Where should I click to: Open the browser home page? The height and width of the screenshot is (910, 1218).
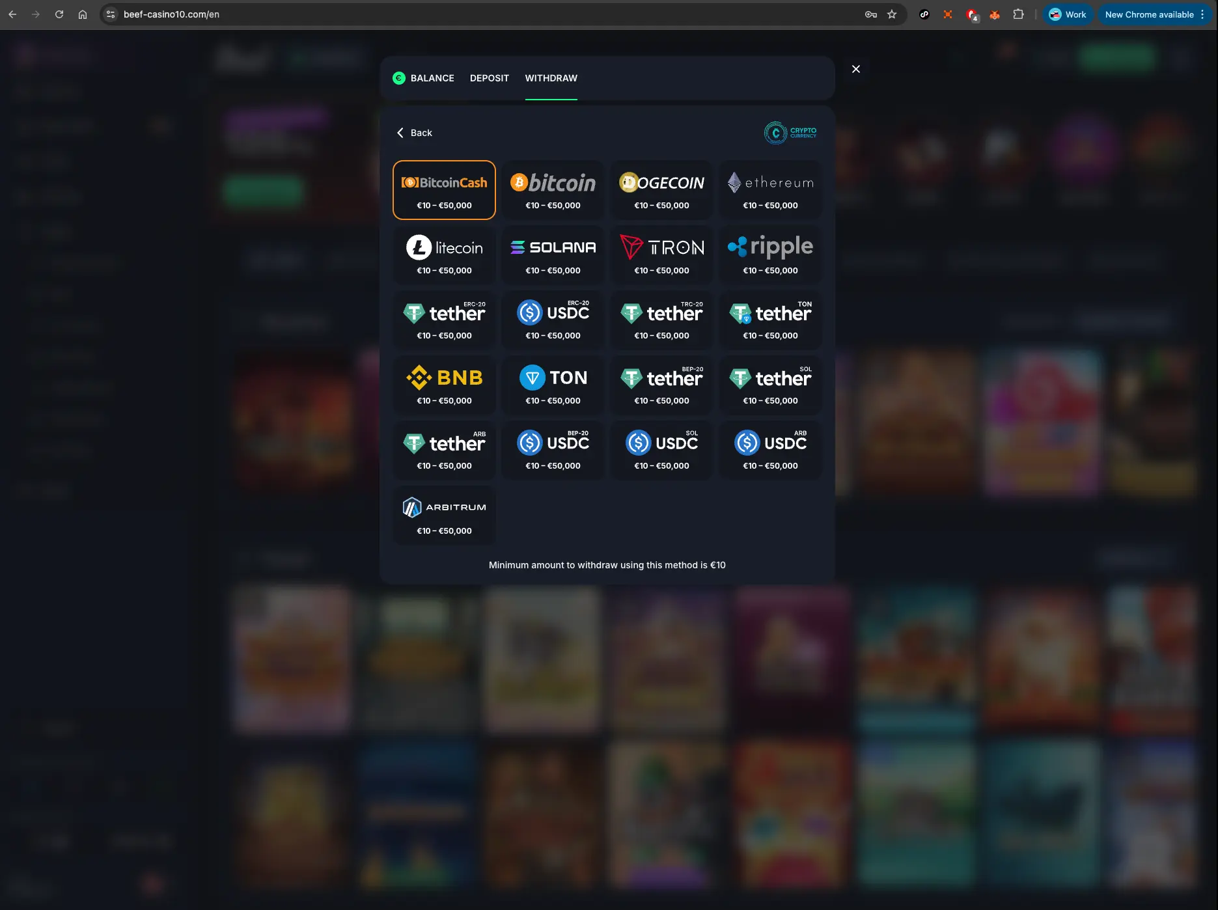point(83,14)
